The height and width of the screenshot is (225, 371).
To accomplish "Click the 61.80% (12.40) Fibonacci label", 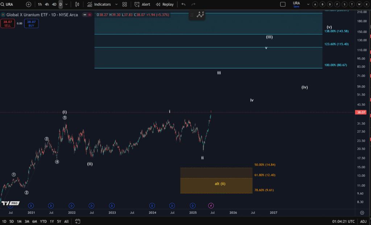I will point(265,175).
